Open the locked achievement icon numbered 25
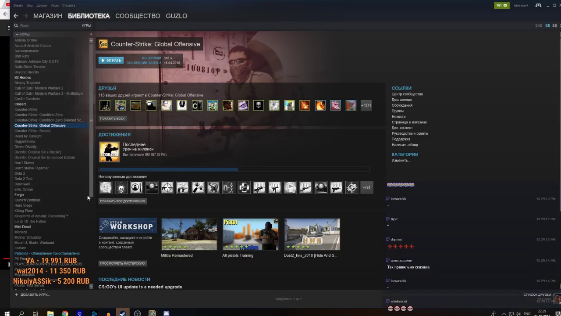This screenshot has height=316, width=561. 182,187
